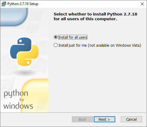This screenshot has width=147, height=127.
Task: Click the yellow rounded shape in the banner
Action: point(35,95)
